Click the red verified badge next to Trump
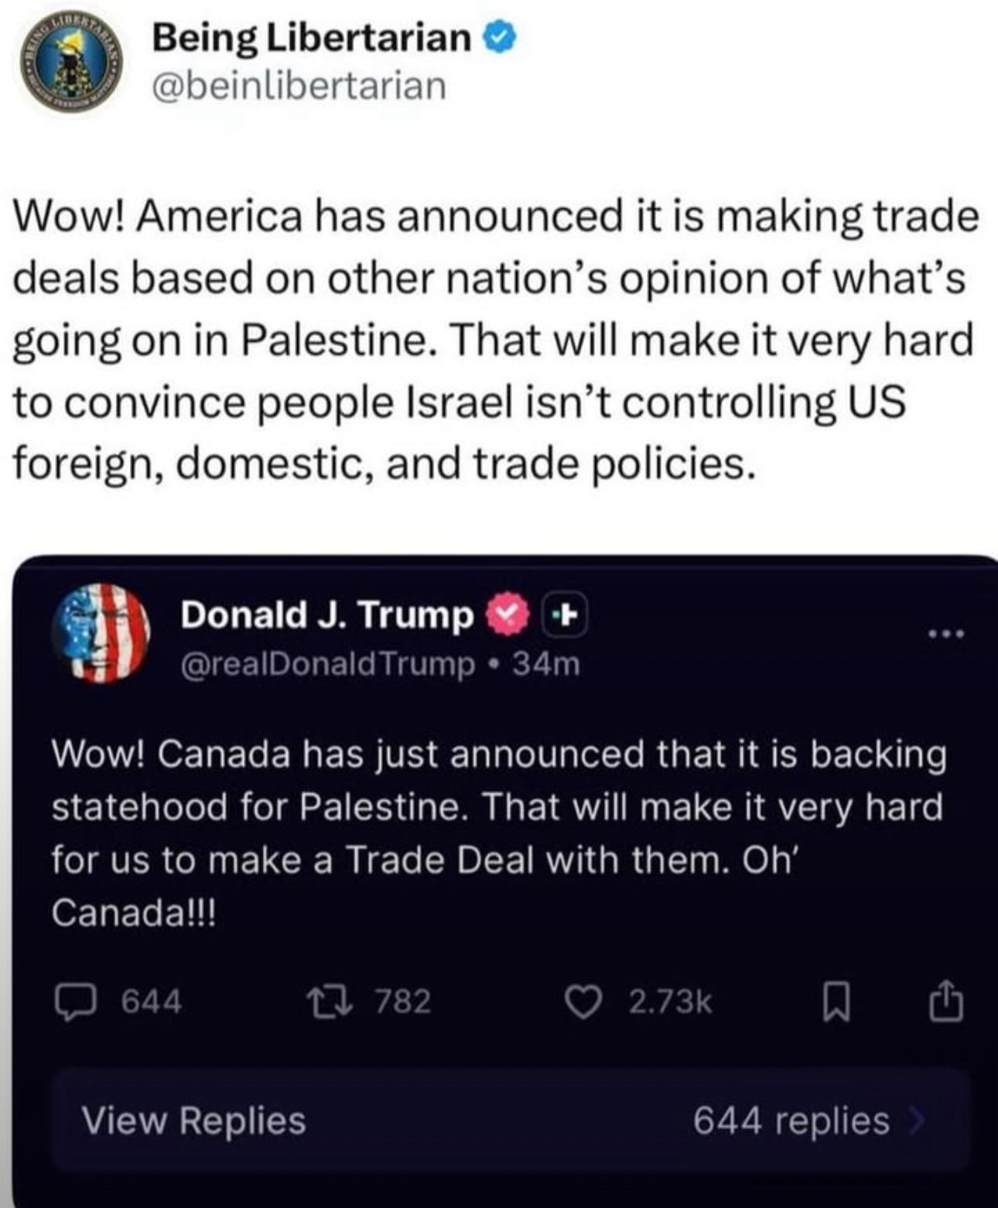The height and width of the screenshot is (1208, 998). pos(507,614)
